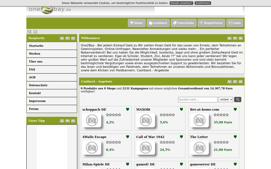Open Werben in the sidebar menu
The width and height of the screenshot is (271, 169).
coord(52,54)
